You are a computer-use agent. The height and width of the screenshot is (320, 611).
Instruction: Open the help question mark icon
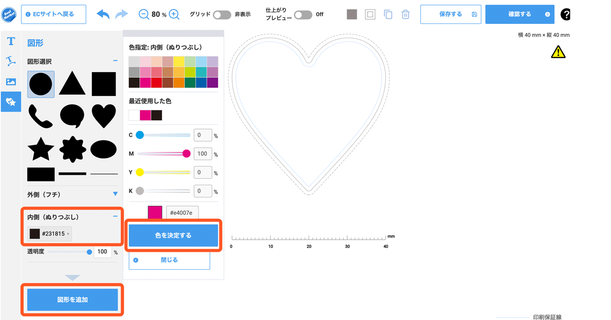pyautogui.click(x=565, y=14)
